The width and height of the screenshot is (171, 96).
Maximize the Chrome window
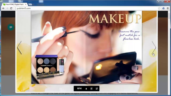tap(162, 1)
